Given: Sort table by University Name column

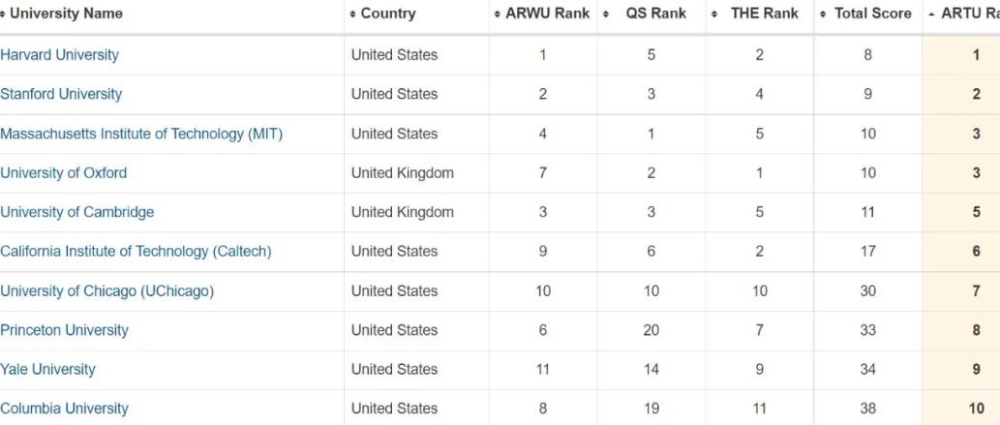Looking at the screenshot, I should pos(66,14).
